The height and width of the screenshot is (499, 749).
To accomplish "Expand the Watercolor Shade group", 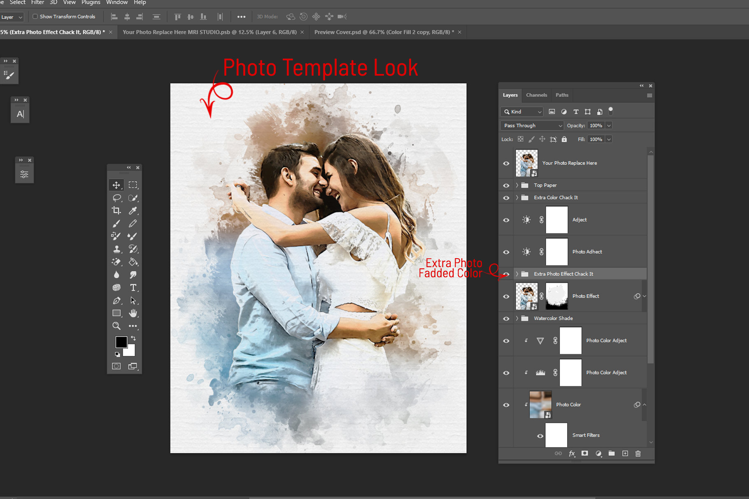I will tap(517, 319).
